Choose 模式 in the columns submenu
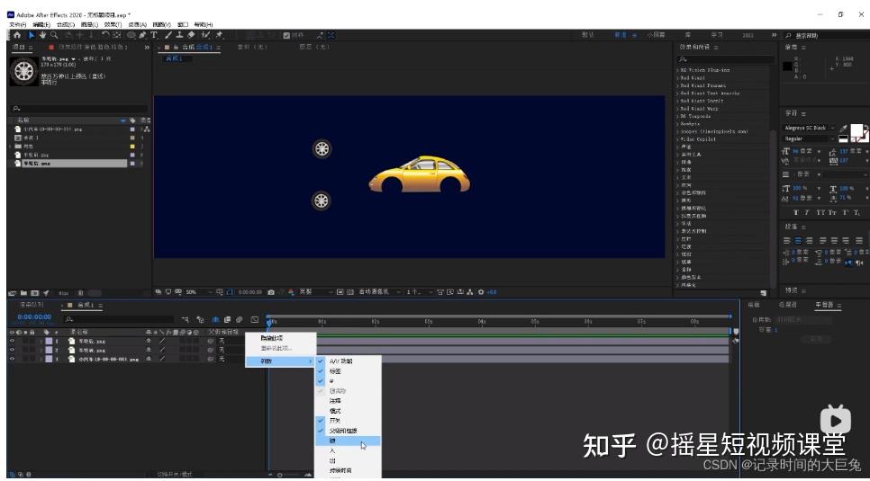The width and height of the screenshot is (870, 481). click(335, 410)
